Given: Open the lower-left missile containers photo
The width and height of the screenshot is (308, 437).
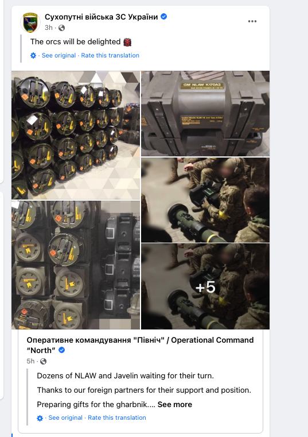Looking at the screenshot, I should point(76,265).
